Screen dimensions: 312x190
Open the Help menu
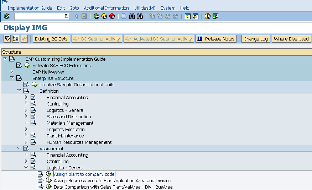(184, 8)
